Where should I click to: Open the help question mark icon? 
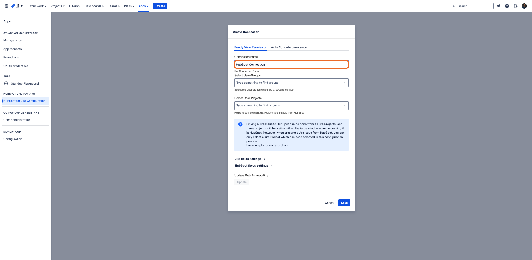tap(507, 6)
